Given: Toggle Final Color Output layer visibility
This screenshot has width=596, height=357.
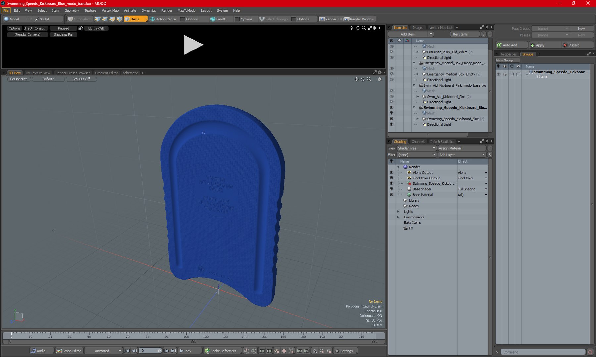Looking at the screenshot, I should pos(391,178).
